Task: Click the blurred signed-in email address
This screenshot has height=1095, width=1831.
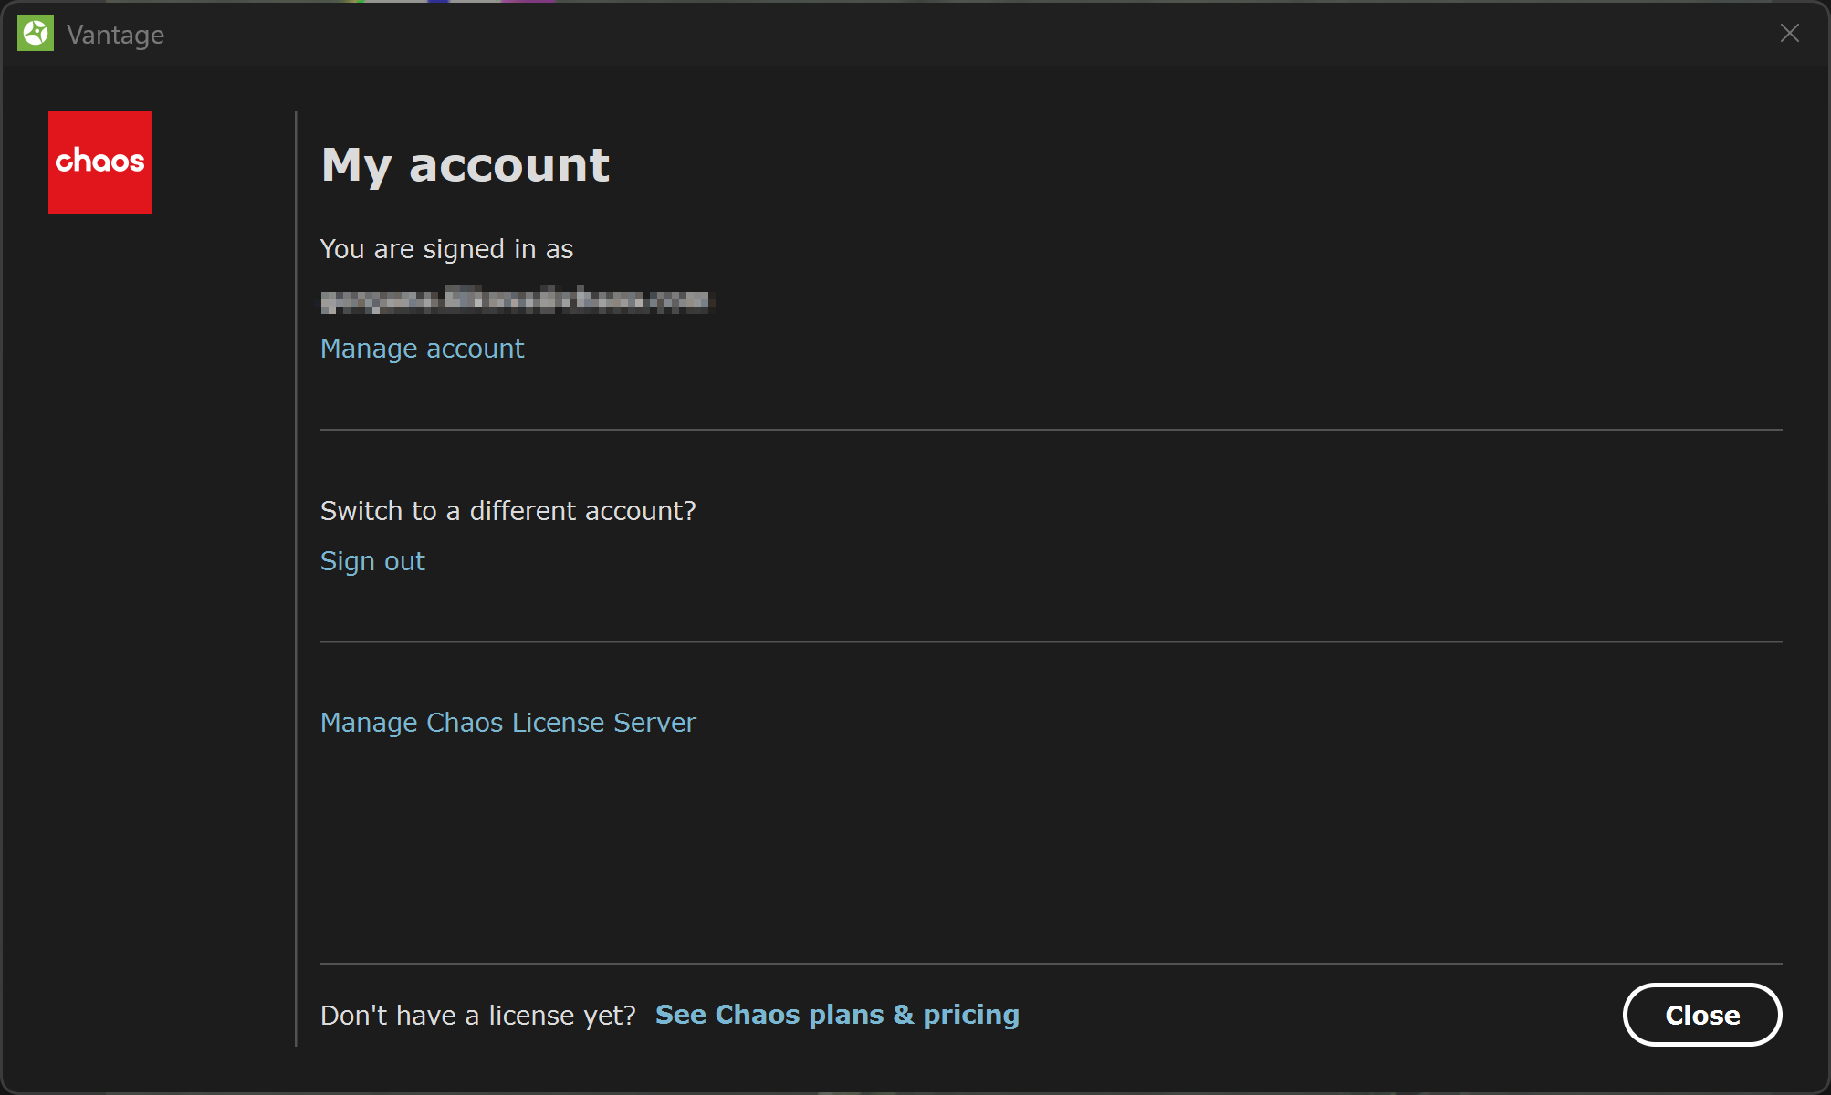Action: [515, 299]
